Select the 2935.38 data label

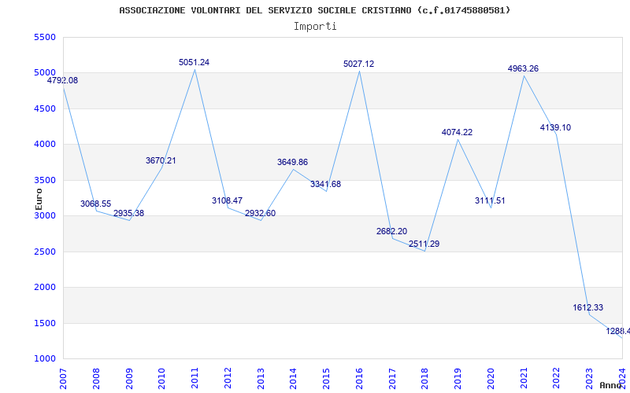[x=128, y=213]
